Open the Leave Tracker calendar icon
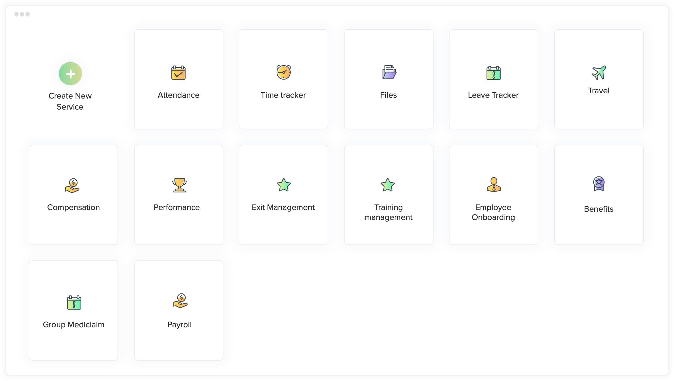This screenshot has width=674, height=381. [493, 73]
